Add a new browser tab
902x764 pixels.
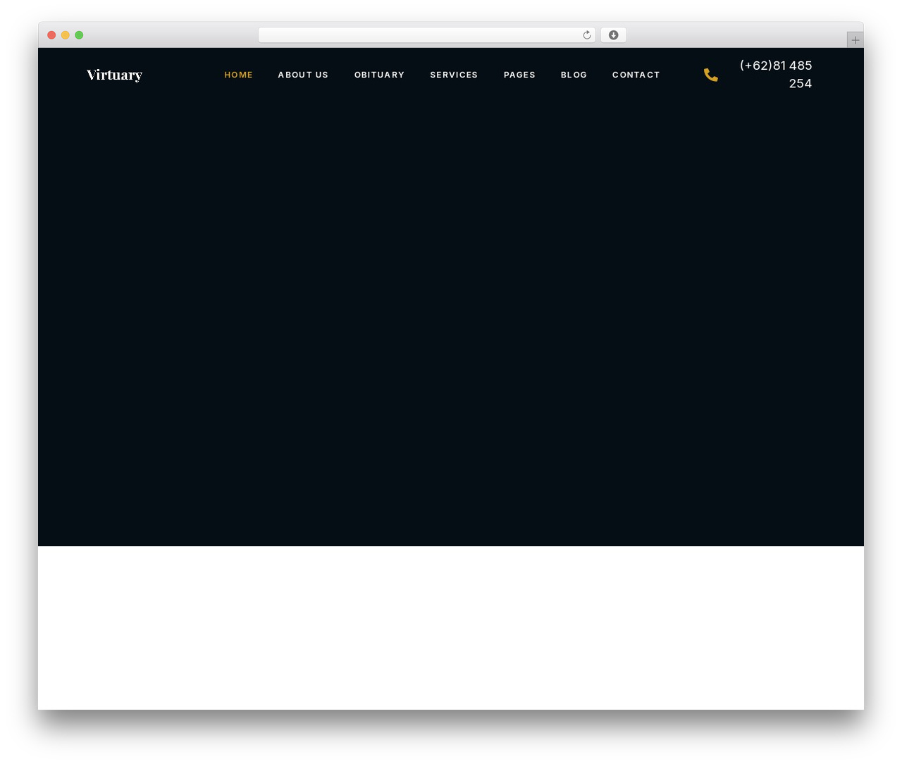point(855,40)
